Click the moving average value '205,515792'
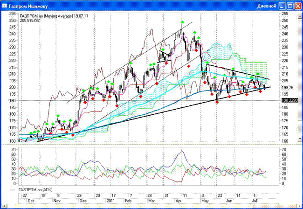Image resolution: width=303 pixels, height=209 pixels. click(30, 21)
